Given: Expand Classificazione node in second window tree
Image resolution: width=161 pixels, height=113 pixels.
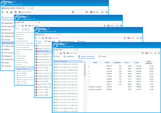Looking at the screenshot, I should tap(16, 39).
